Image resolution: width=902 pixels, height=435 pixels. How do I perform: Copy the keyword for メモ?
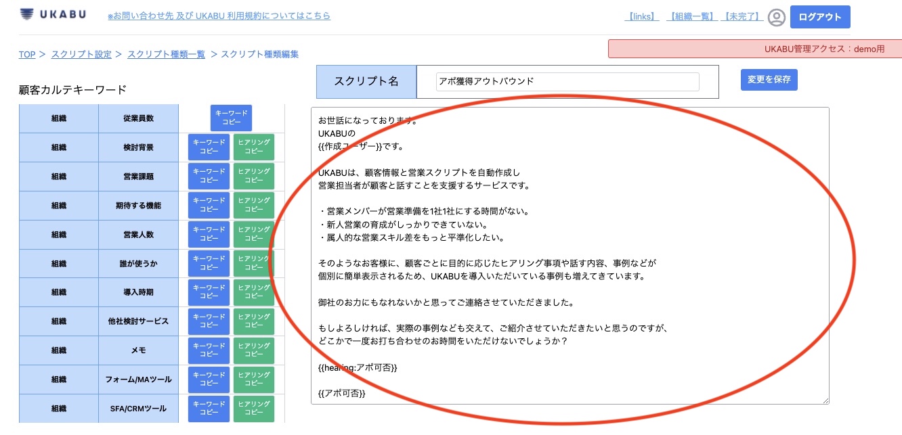point(209,350)
